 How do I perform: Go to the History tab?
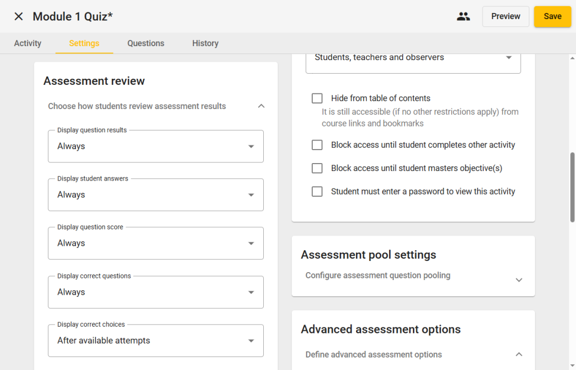click(205, 43)
